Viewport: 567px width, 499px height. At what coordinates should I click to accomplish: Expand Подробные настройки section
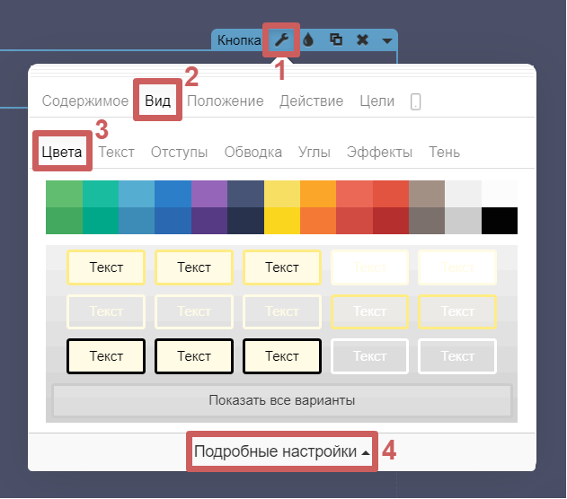[x=281, y=452]
